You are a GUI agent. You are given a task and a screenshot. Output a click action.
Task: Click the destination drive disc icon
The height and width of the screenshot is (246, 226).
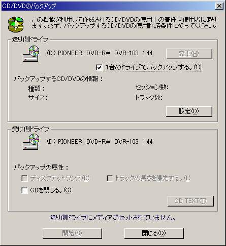click(x=31, y=142)
